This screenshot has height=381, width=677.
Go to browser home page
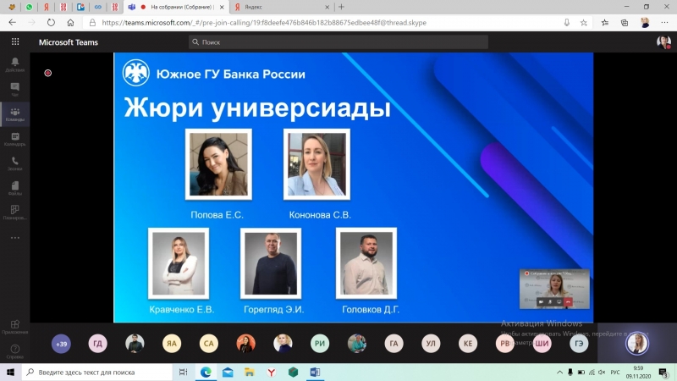point(70,23)
